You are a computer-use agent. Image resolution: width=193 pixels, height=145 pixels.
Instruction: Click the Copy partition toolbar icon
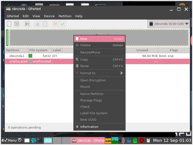[37, 24]
